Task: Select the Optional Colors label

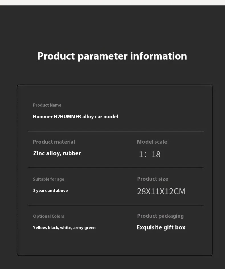Action: [48, 216]
